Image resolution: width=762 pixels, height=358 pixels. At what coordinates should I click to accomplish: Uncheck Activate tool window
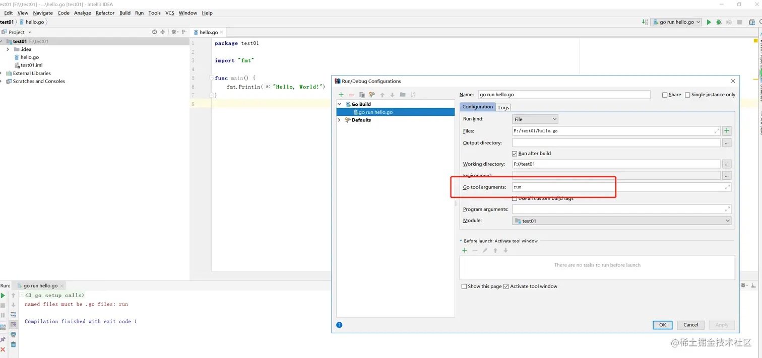[530, 287]
